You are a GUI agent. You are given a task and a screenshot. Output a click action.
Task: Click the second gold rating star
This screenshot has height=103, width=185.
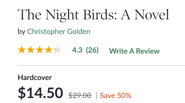point(31,50)
